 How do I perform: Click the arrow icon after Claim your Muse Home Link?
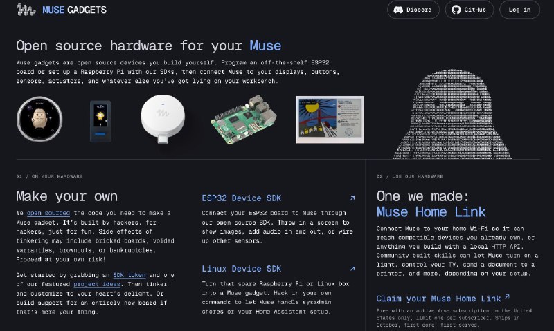point(507,297)
